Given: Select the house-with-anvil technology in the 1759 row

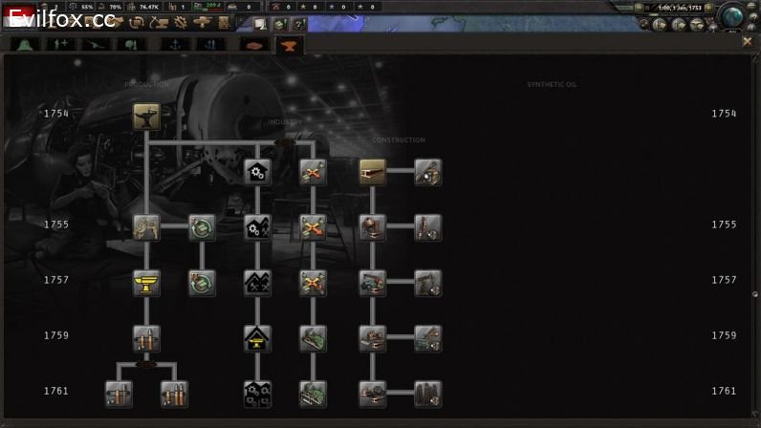Looking at the screenshot, I should (x=257, y=338).
